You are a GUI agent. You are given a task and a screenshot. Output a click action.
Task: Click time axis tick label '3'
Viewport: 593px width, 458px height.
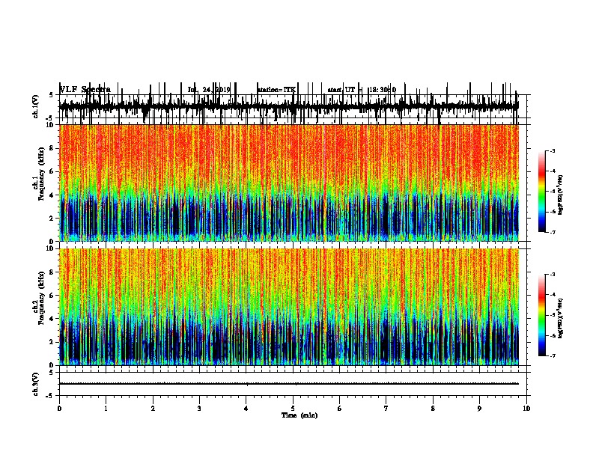coord(199,409)
